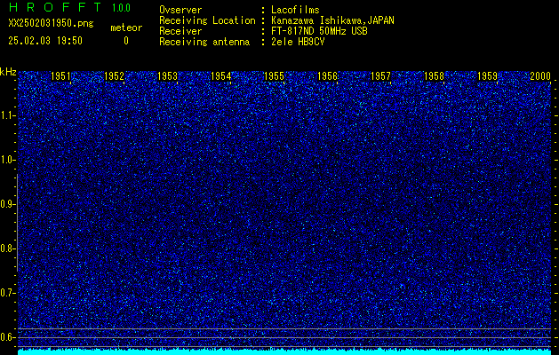Click the 1.1 kHz axis label

click(x=7, y=115)
